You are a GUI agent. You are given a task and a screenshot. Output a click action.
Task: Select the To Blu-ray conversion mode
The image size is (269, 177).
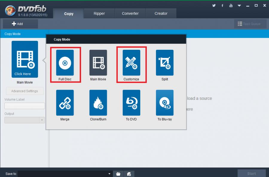[x=165, y=103]
